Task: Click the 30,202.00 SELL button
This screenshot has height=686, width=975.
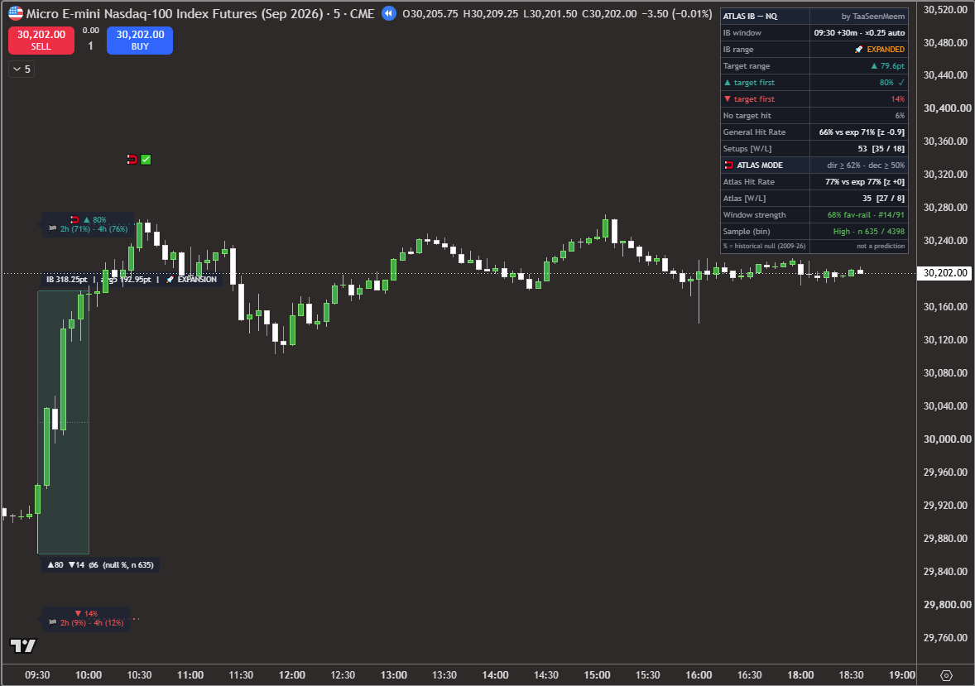Action: click(41, 40)
